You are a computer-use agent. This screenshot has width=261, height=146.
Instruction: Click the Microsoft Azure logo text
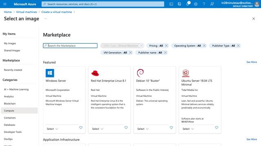pos(25,4)
